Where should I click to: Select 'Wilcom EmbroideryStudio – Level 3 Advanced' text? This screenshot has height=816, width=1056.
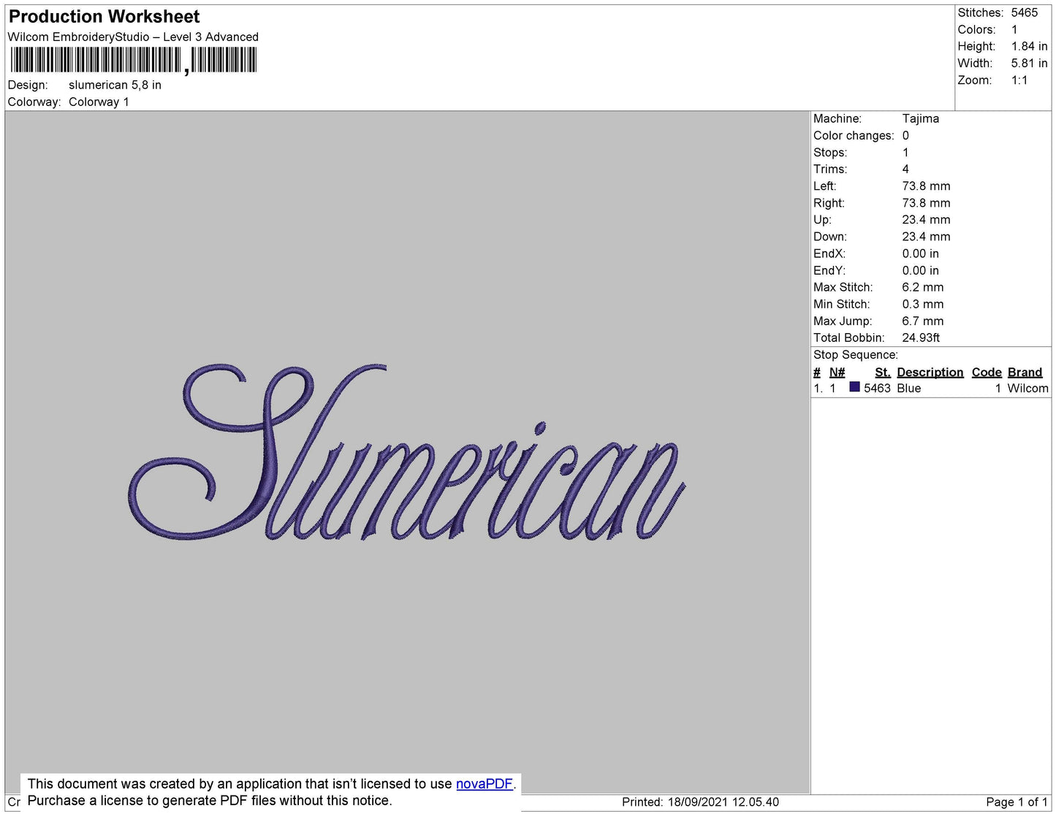(133, 37)
